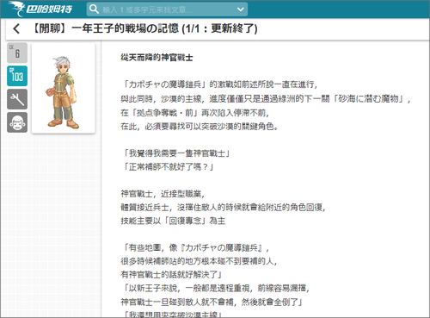The width and height of the screenshot is (430, 318).
Task: Click the line 「正常補師不就好了嗎？」
Action: coord(168,167)
